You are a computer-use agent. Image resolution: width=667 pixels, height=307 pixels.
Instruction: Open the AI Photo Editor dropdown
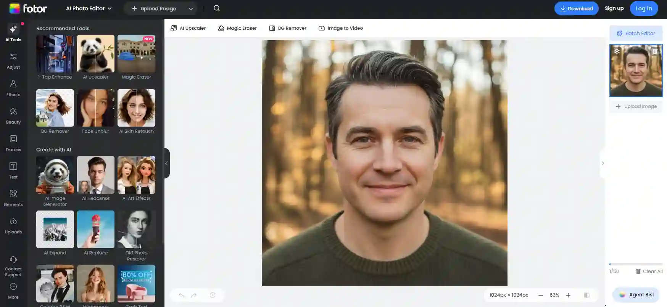89,8
